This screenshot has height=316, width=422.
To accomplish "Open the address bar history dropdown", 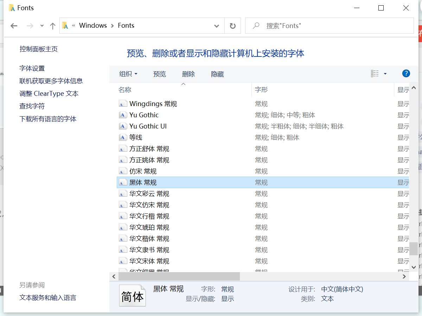I will coord(217,26).
